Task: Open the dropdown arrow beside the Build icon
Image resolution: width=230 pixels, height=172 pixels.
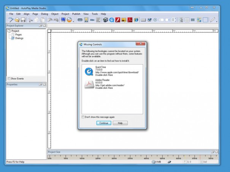Action: click(x=73, y=22)
